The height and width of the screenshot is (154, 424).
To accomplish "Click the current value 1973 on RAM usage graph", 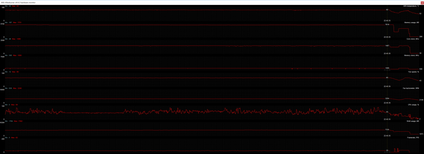I will pos(421,134).
